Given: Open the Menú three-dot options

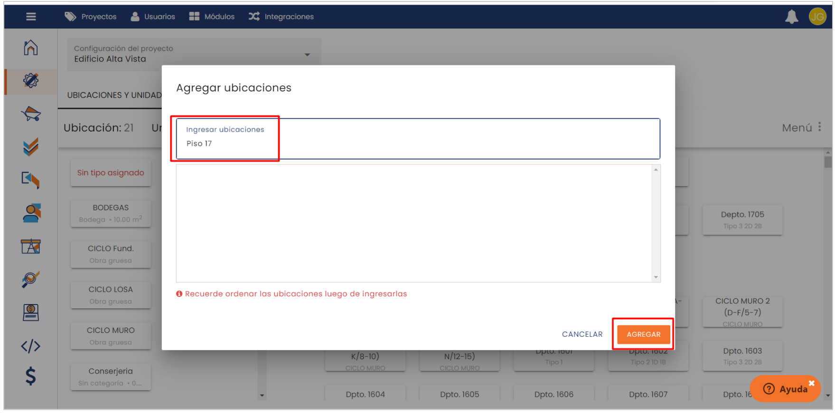Looking at the screenshot, I should 819,127.
